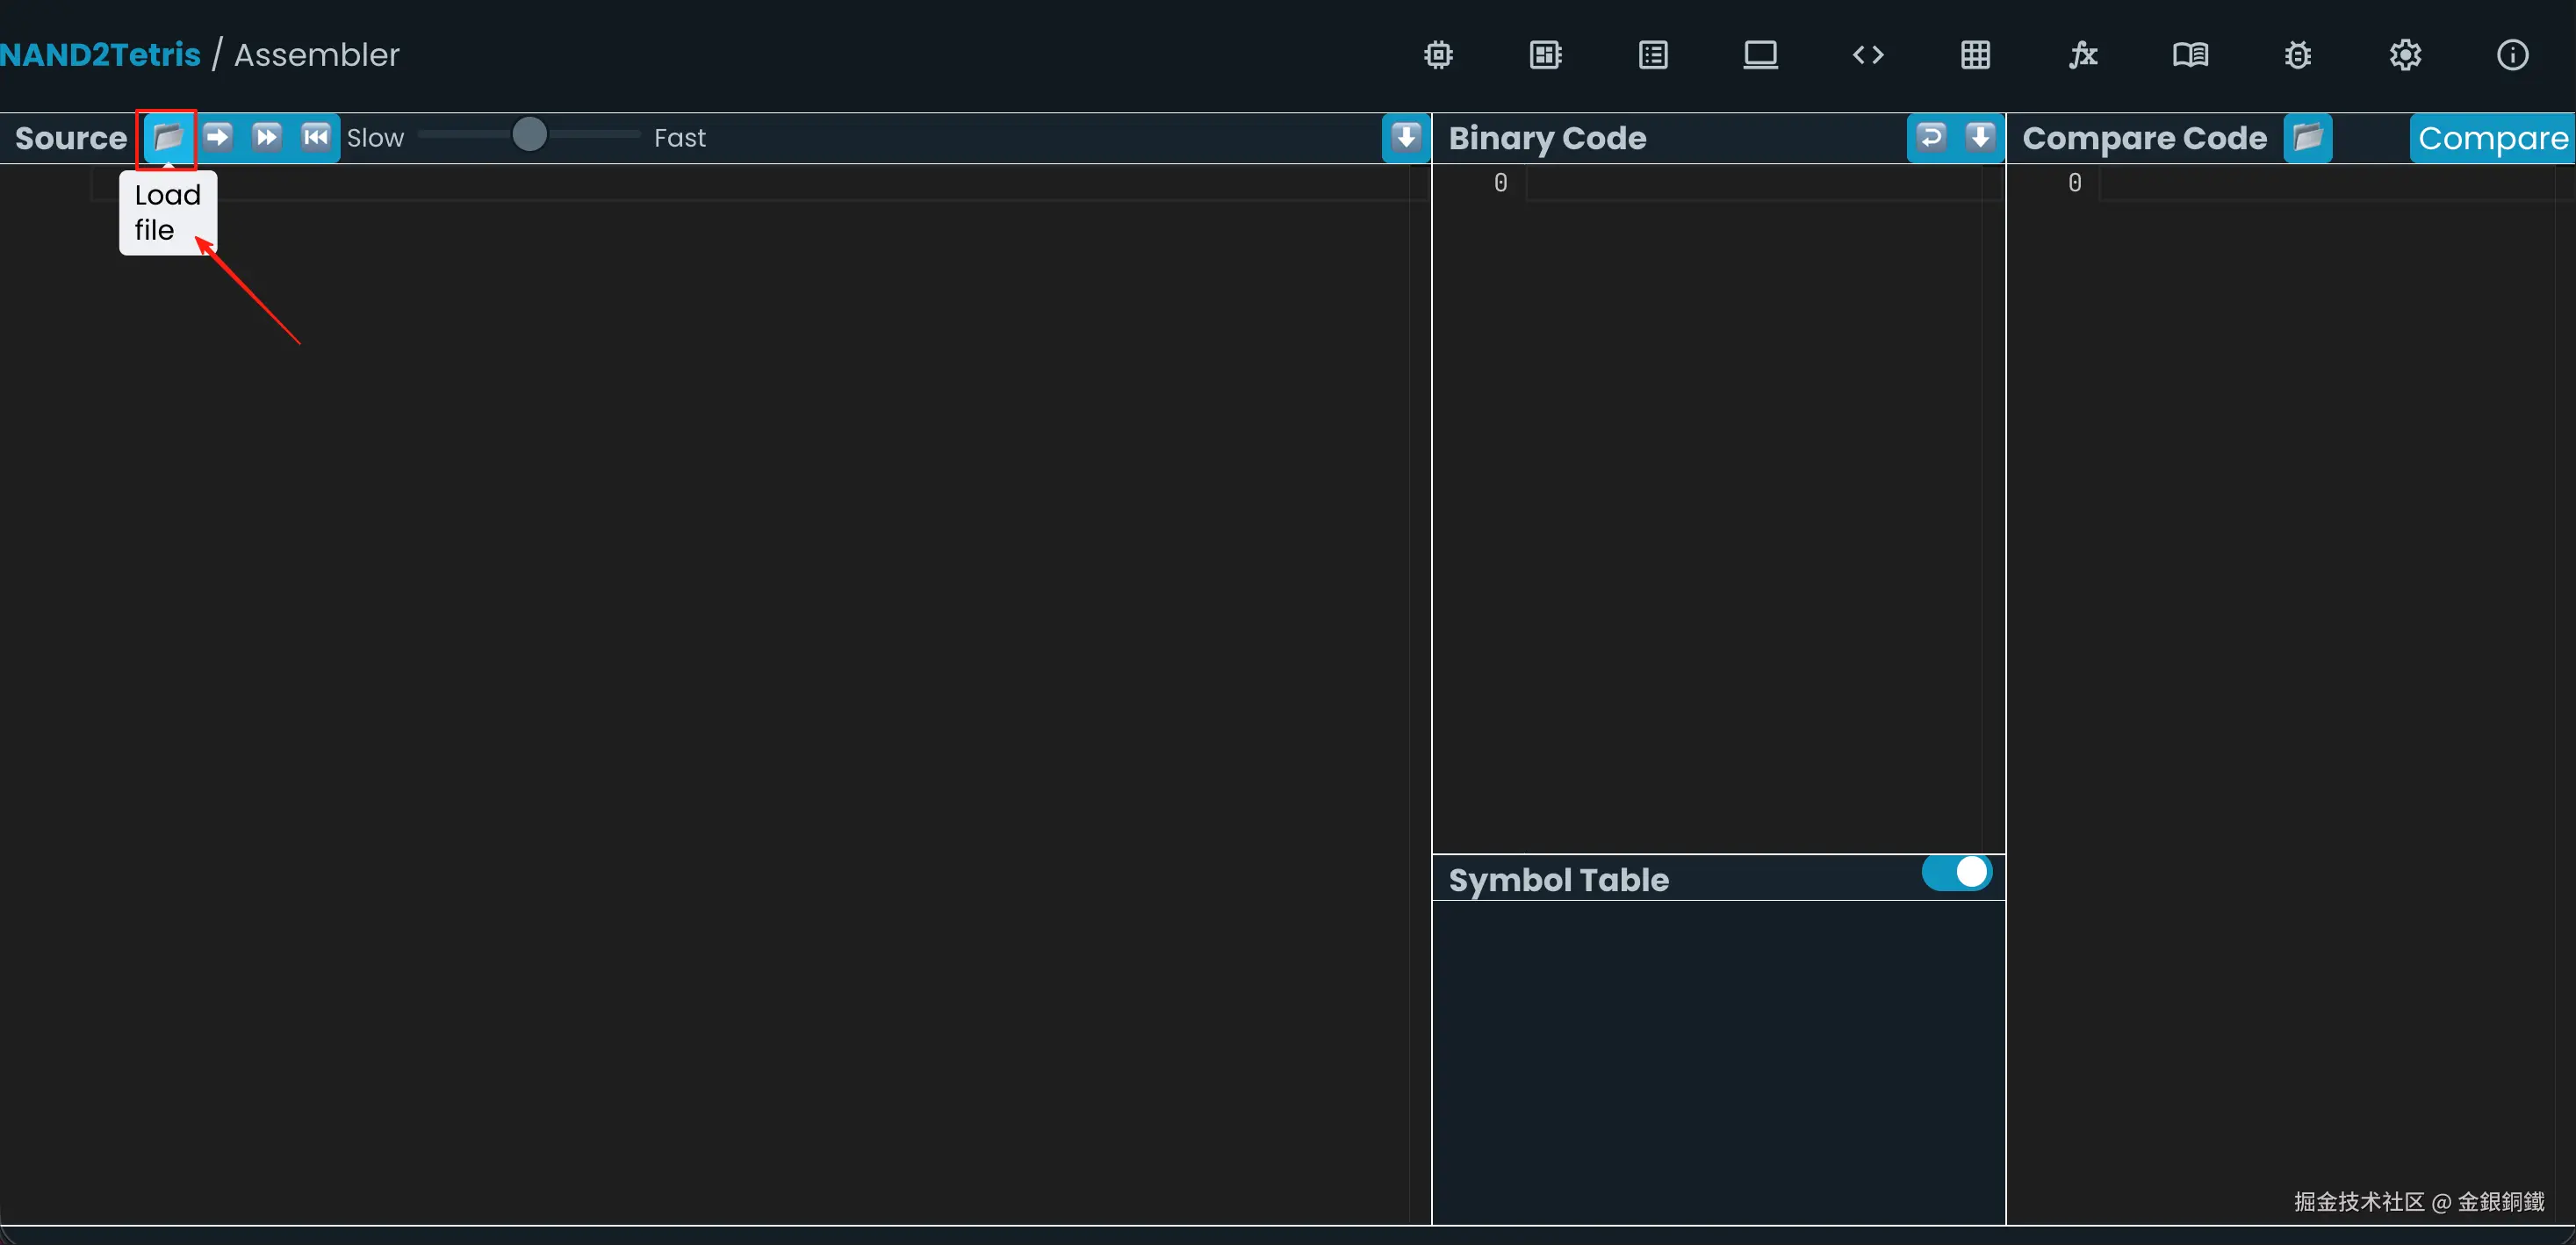Screen dimensions: 2576x1245
Task: Load a compare file via the folder icon
Action: click(2307, 137)
